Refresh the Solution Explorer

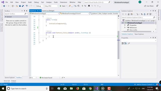pos(145,14)
